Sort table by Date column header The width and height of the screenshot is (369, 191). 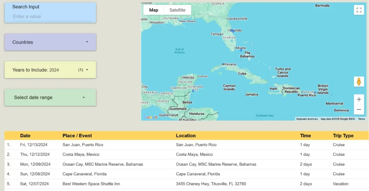(25, 136)
